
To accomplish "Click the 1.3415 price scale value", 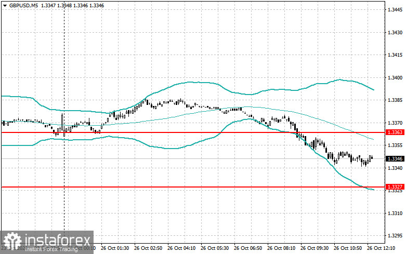I will click(395, 55).
